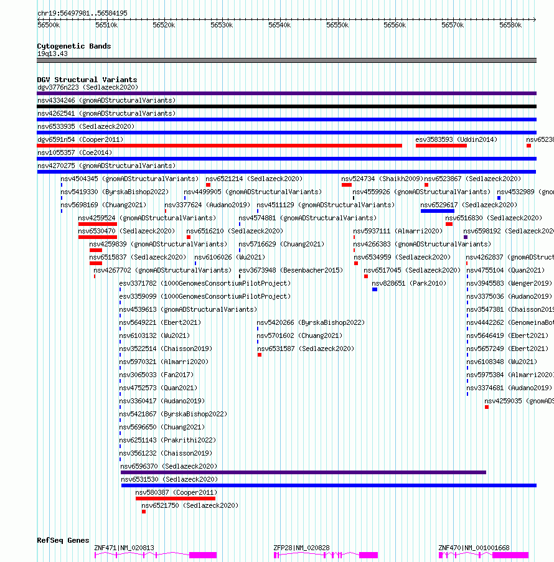Click nsv4259839 variant label

click(x=158, y=245)
